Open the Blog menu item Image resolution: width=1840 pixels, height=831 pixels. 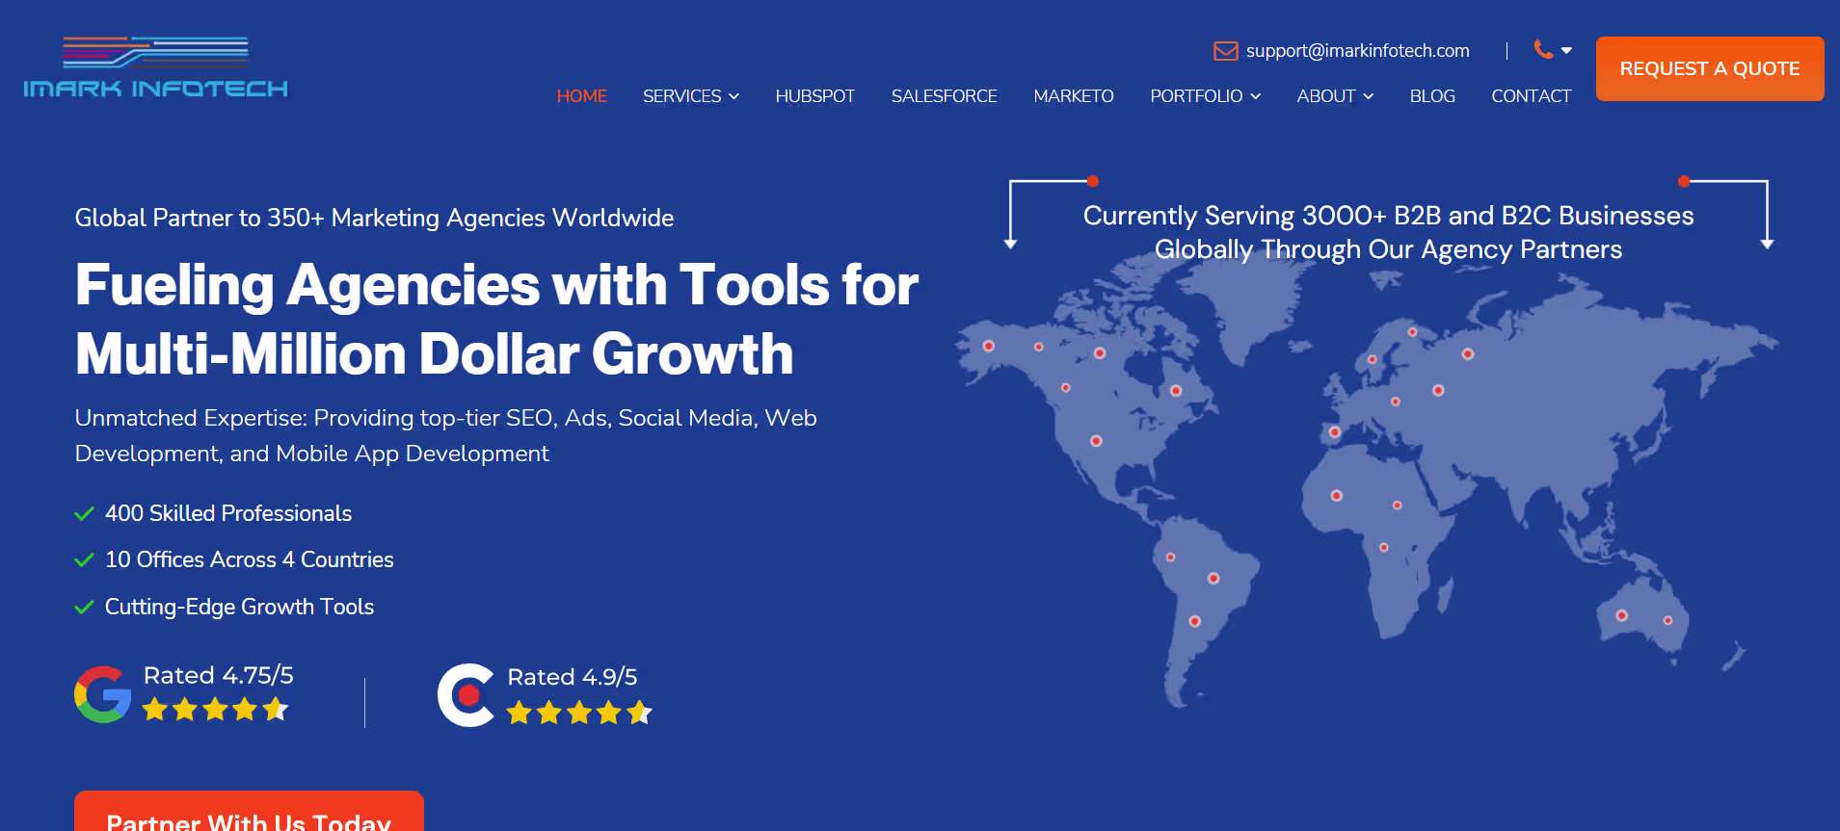coord(1432,96)
